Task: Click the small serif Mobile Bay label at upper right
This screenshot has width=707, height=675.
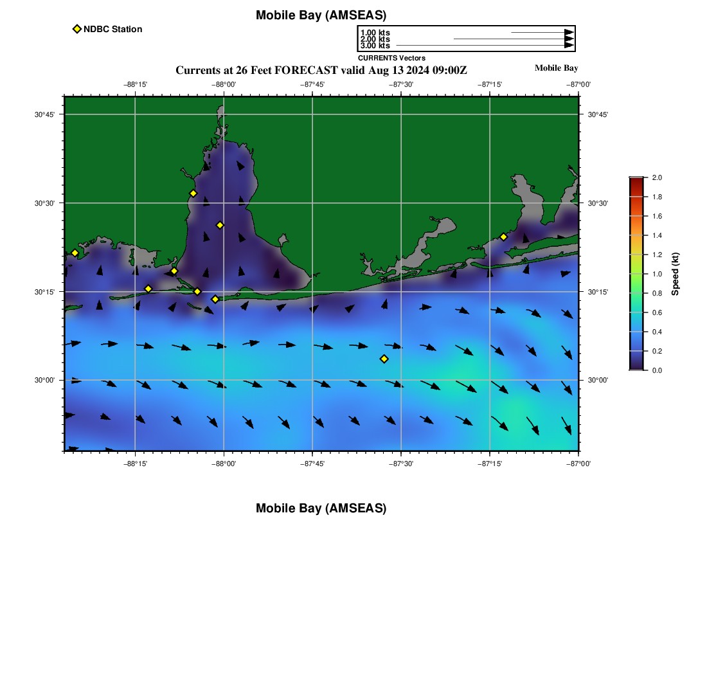Action: [556, 68]
